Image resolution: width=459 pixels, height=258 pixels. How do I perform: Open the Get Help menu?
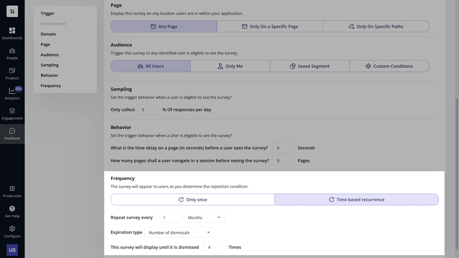tap(12, 212)
